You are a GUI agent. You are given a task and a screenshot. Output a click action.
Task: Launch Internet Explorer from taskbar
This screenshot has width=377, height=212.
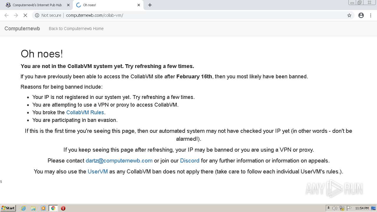24,208
